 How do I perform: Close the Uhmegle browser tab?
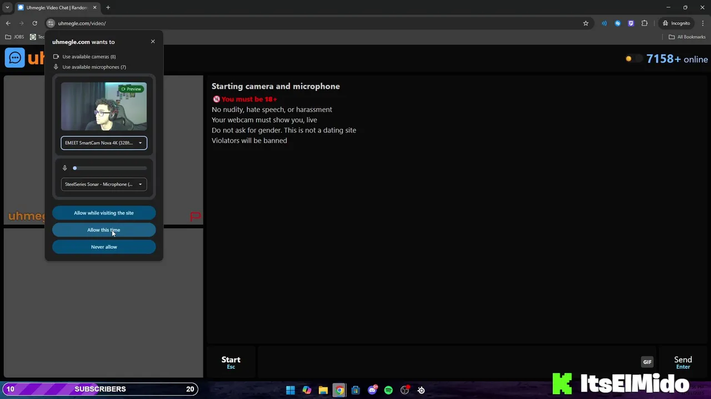click(x=94, y=8)
